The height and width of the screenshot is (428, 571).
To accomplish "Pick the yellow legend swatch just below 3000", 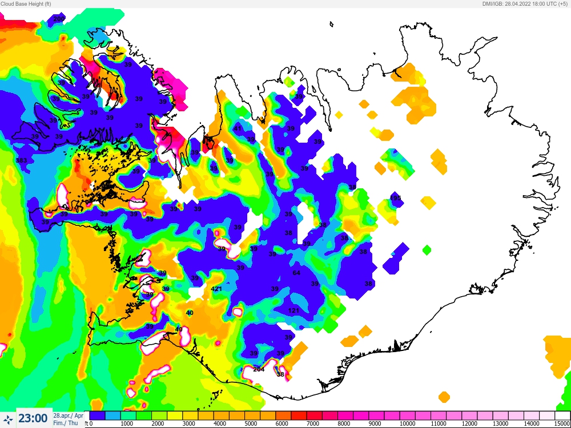I will pos(175,415).
